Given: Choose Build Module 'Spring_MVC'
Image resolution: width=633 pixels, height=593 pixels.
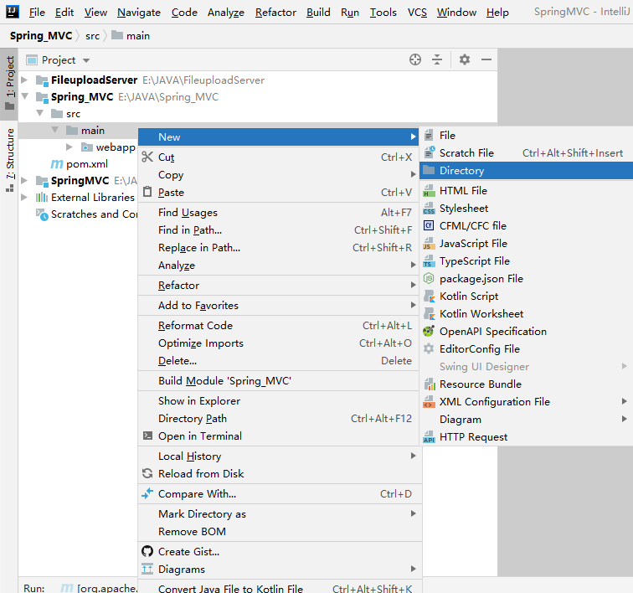Looking at the screenshot, I should click(279, 381).
